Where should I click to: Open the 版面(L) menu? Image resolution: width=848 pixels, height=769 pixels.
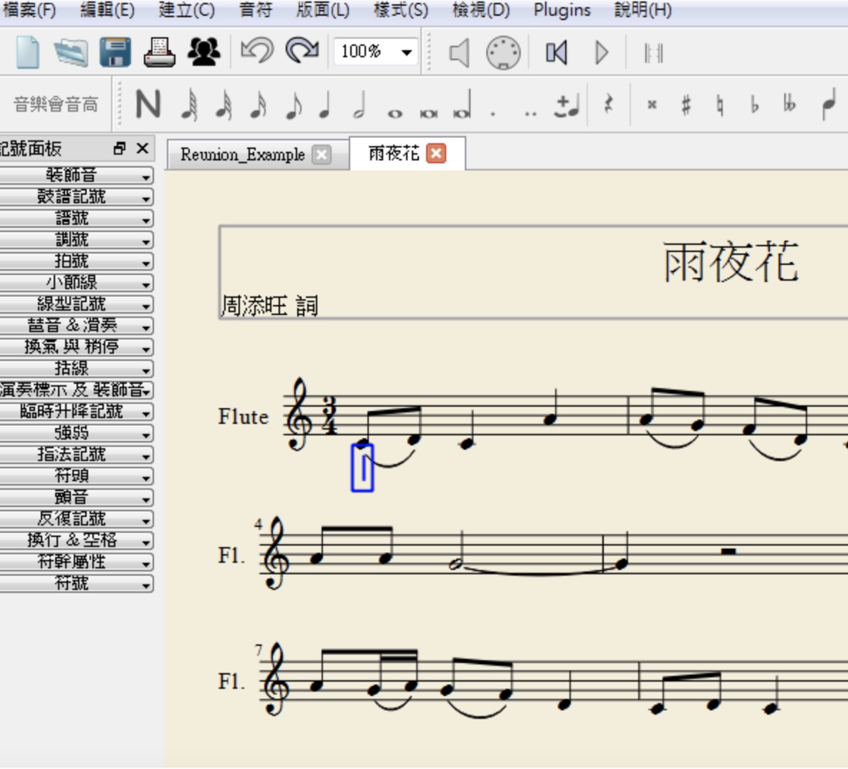pos(323,10)
